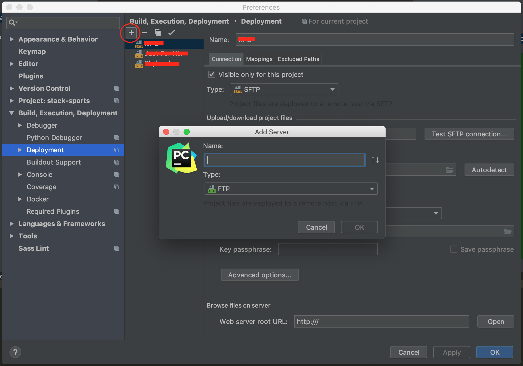Click the root path folder browse icon
The width and height of the screenshot is (523, 366).
(x=449, y=170)
